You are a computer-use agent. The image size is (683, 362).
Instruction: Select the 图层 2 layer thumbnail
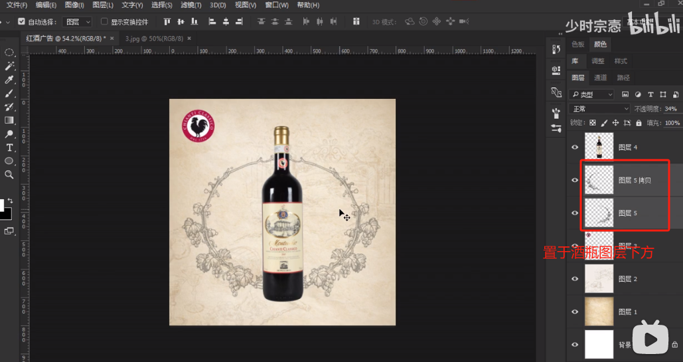point(599,279)
